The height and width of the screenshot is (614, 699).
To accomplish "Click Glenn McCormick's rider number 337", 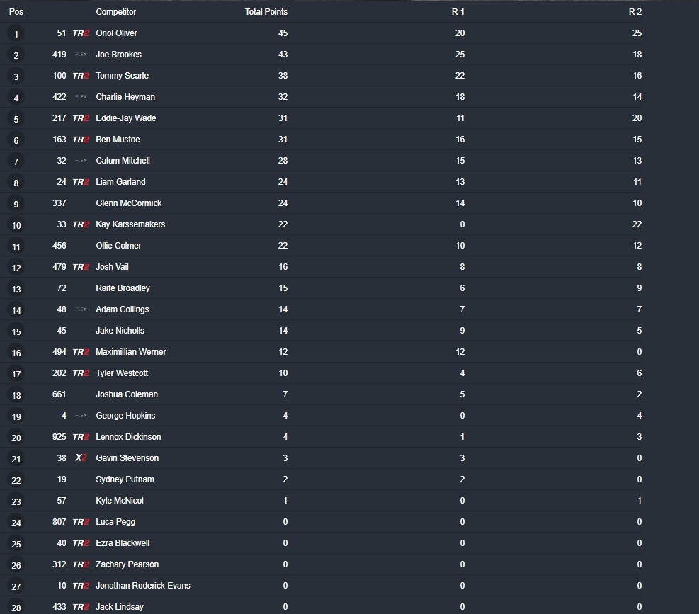I will point(59,203).
